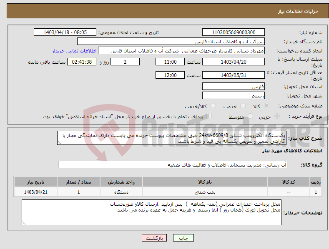This screenshot has width=329, height=249.
Task: Click the deadline hour field 11:00
Action: point(170,62)
